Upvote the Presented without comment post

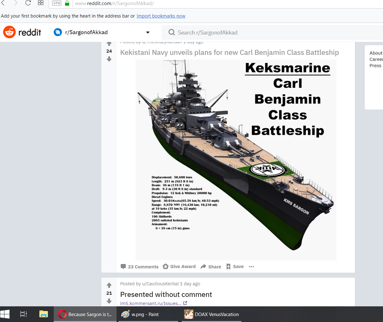109,285
